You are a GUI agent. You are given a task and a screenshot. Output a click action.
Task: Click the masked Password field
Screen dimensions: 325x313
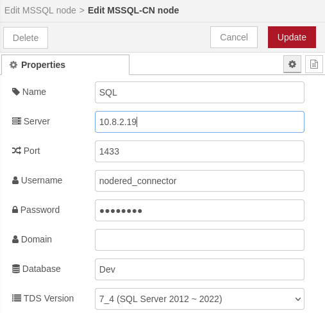click(199, 210)
